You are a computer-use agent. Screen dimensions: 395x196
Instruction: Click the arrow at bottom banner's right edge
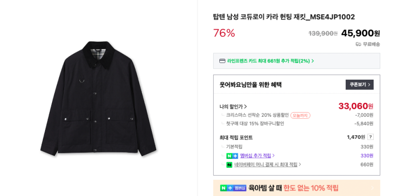pos(373,188)
